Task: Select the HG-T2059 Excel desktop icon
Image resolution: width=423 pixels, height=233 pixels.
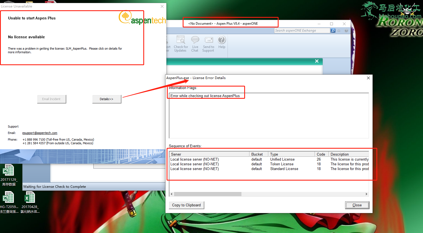Action: pos(9,202)
